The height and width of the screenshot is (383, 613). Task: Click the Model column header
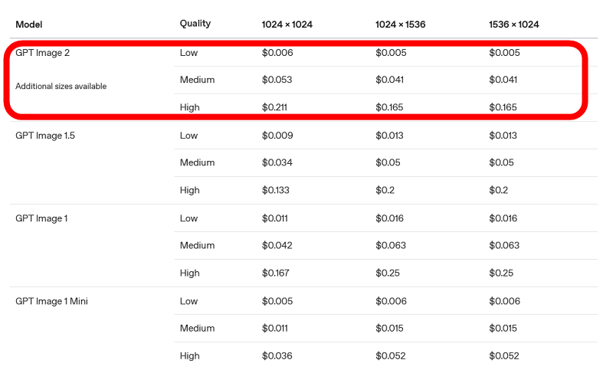point(29,25)
